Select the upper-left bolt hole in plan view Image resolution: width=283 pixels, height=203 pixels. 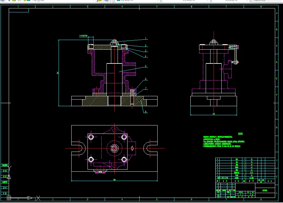91,137
